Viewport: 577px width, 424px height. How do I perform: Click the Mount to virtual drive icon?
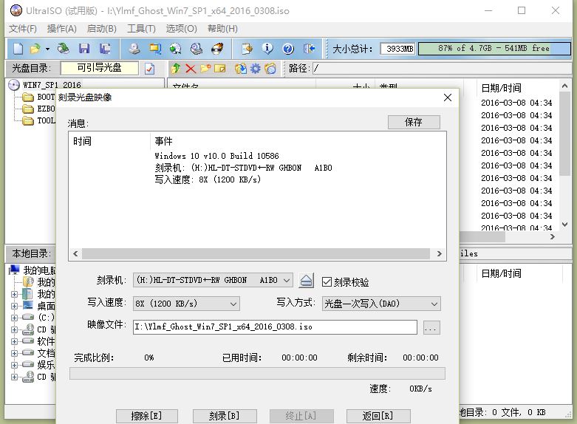click(x=197, y=49)
